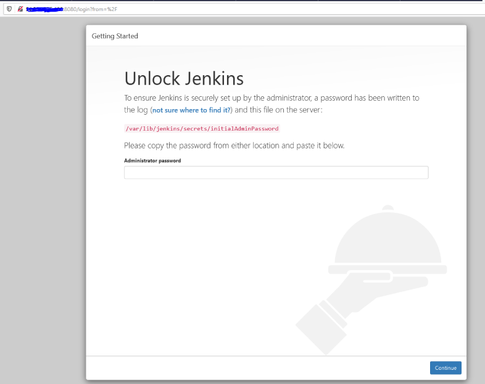Focus the Administrator password field
The height and width of the screenshot is (384, 485).
(x=276, y=173)
